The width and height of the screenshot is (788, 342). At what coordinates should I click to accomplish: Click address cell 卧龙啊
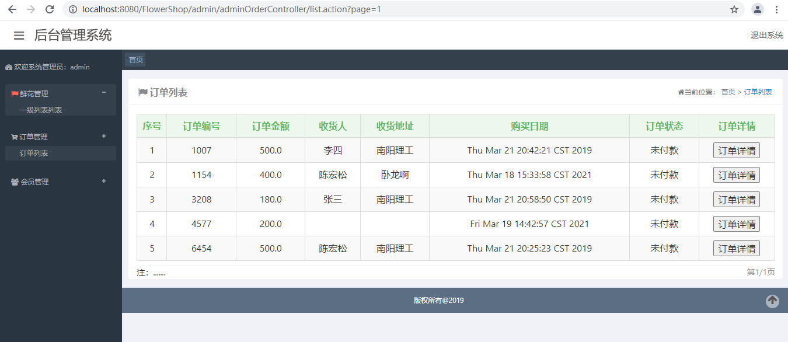pyautogui.click(x=395, y=175)
